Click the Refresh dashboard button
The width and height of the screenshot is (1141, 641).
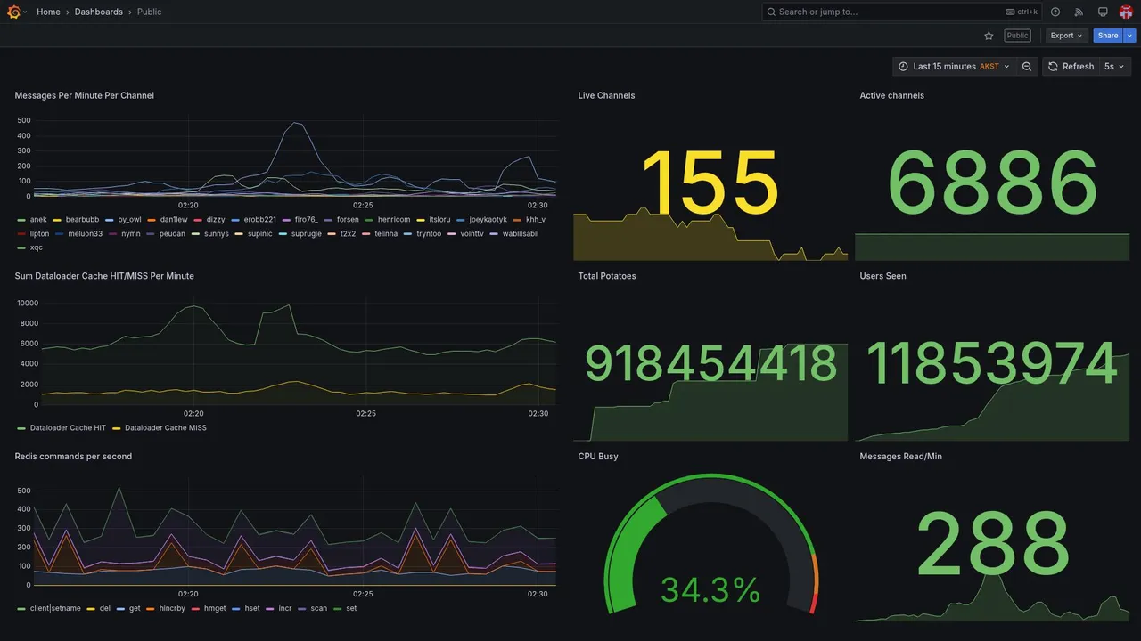click(x=1071, y=67)
